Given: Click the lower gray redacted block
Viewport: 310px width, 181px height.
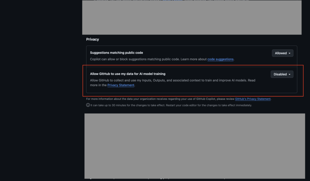Looking at the screenshot, I should [194, 146].
